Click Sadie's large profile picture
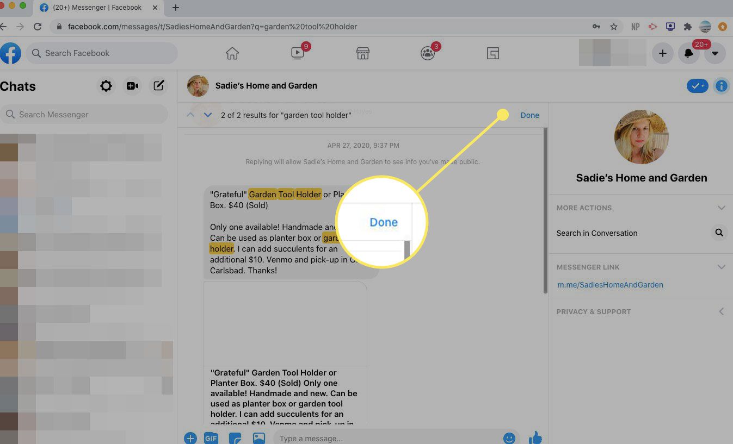 click(642, 137)
